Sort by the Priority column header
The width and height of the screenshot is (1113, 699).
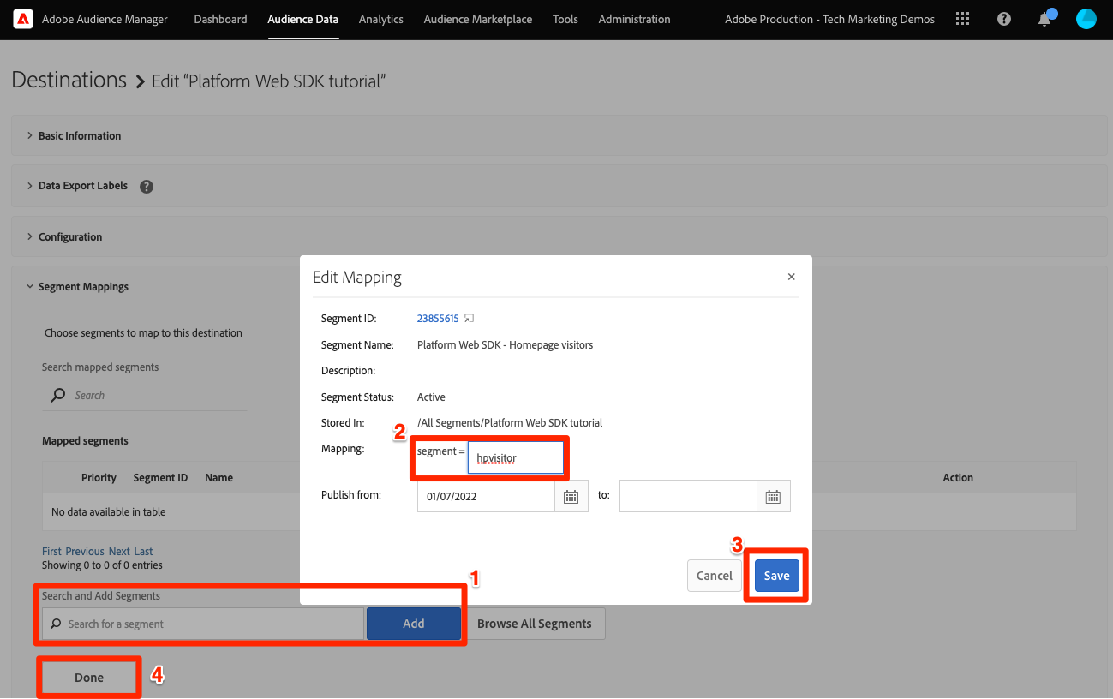pos(99,478)
